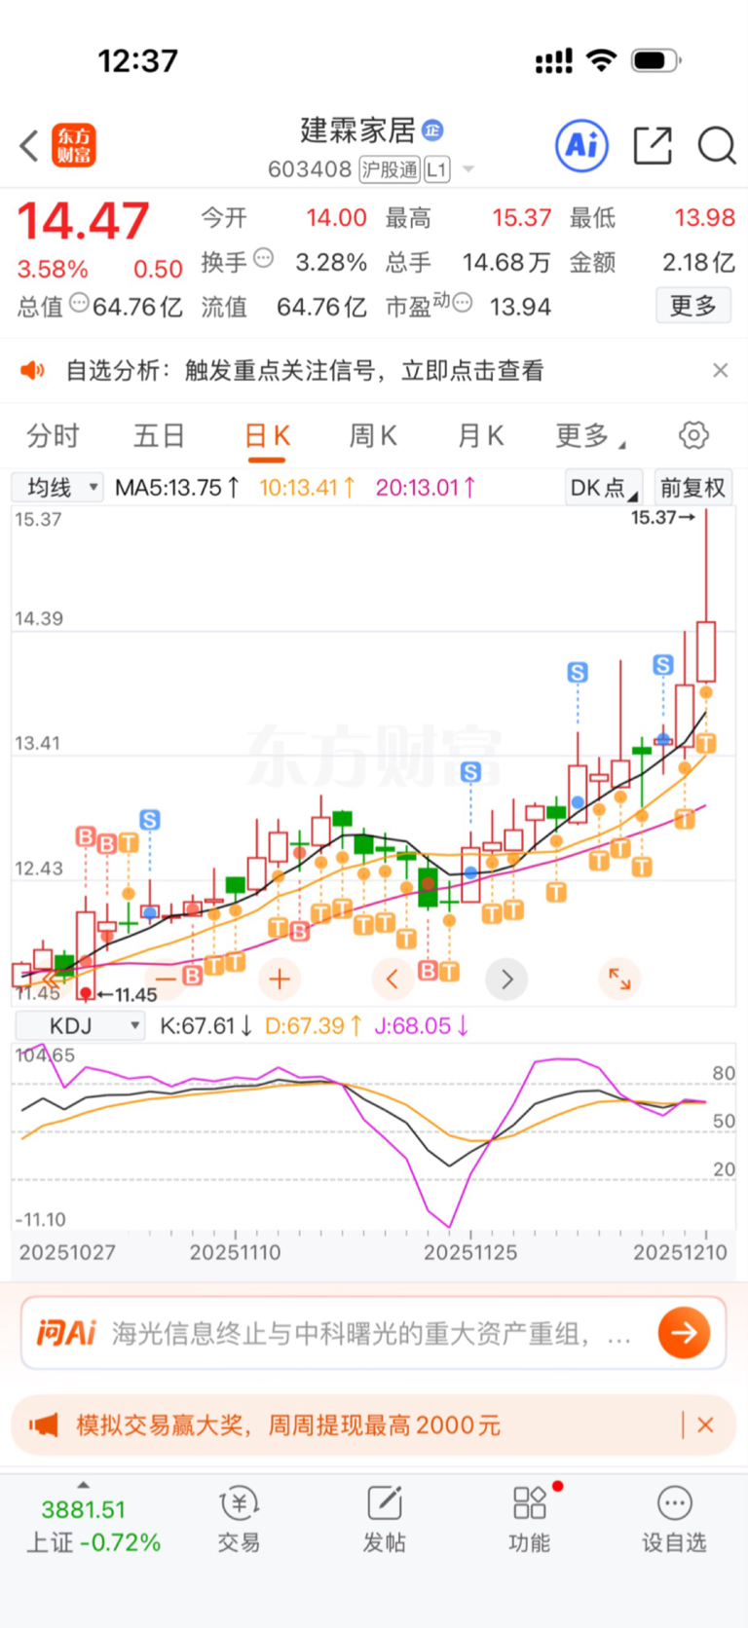
Task: Open the 均线 indicator dropdown
Action: [57, 488]
